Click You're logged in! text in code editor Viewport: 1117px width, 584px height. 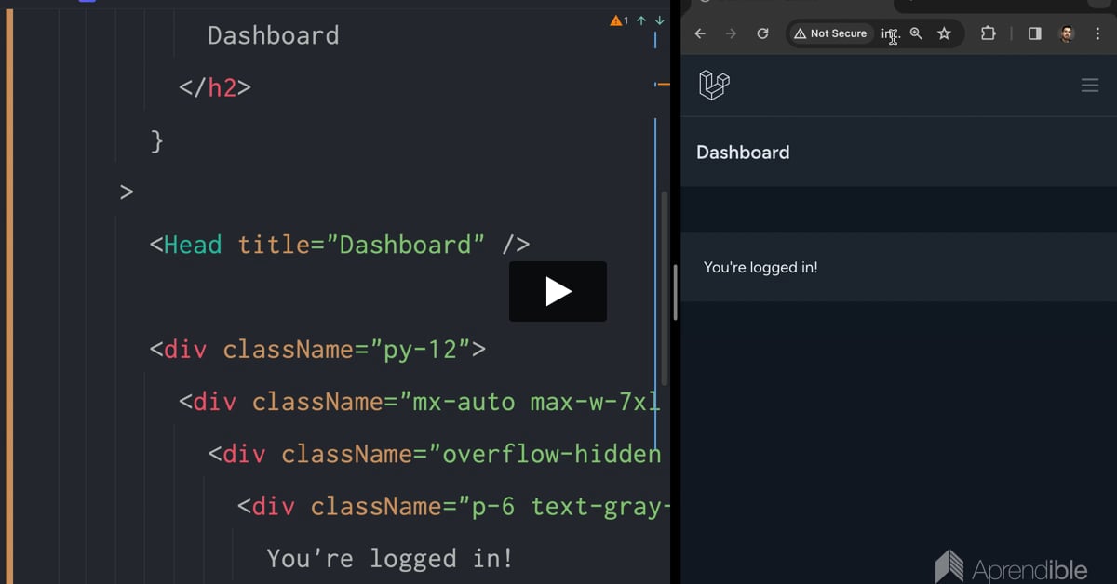coord(390,559)
